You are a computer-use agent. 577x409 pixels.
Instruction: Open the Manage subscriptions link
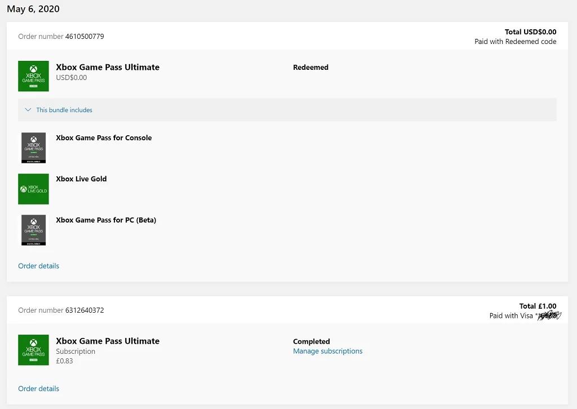tap(328, 351)
